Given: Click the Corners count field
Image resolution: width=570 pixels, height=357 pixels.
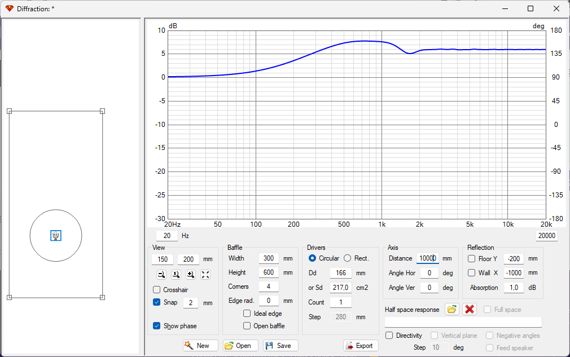Looking at the screenshot, I should [269, 286].
